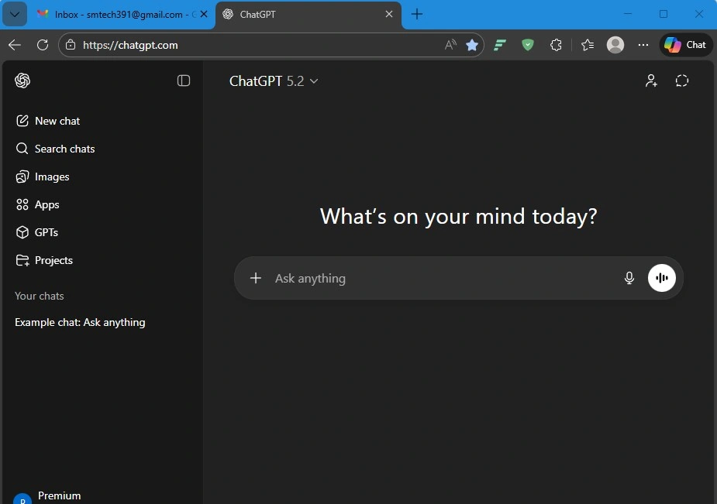
Task: Switch to the Gmail Inbox tab
Action: point(116,14)
